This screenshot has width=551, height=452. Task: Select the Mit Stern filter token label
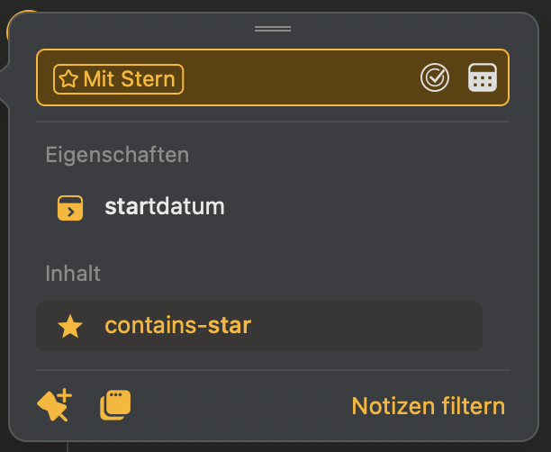coord(129,79)
